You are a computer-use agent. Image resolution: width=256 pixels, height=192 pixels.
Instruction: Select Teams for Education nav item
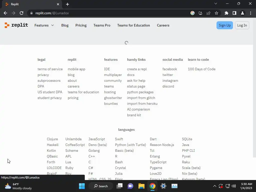click(133, 25)
